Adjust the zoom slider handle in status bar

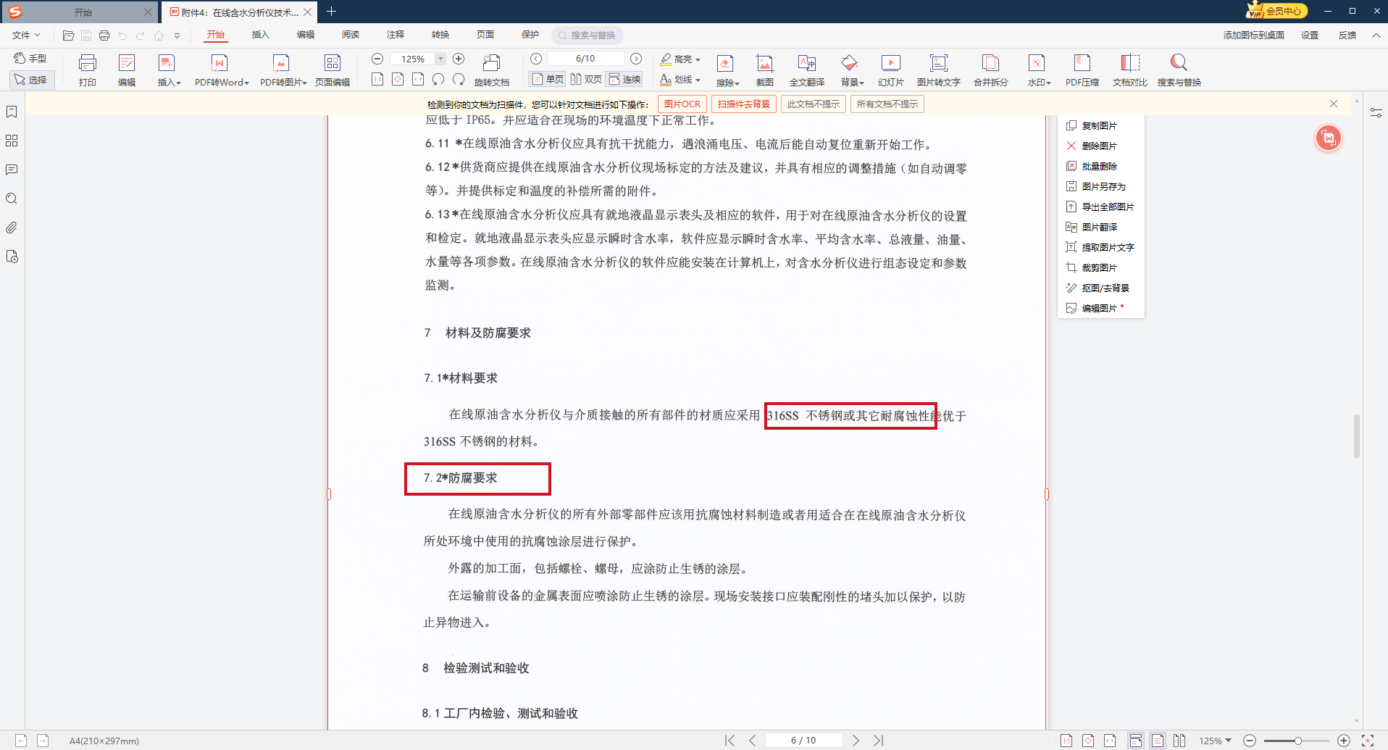click(1298, 741)
